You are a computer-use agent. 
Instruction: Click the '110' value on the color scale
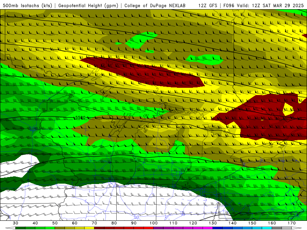173,223
